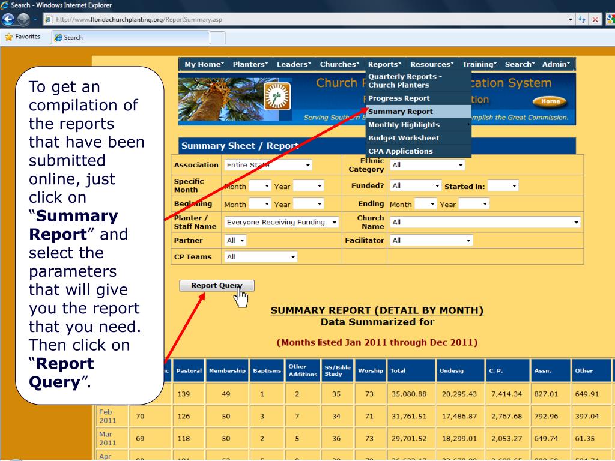Open the Facilitator dropdown
615x461 pixels.
(431, 240)
